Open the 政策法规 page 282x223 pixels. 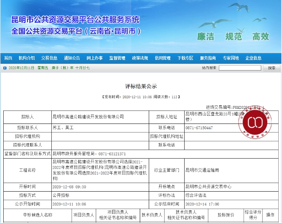140,58
